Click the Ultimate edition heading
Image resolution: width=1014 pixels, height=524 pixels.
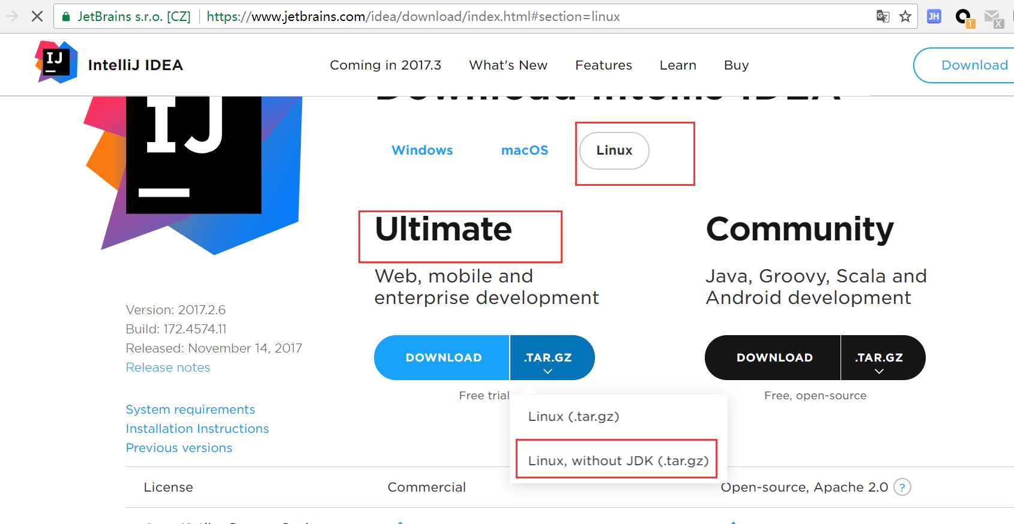coord(443,229)
